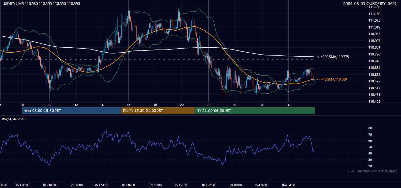This screenshot has width=401, height=188.
Task: Click RSI scale value 80
Action: click(x=370, y=128)
